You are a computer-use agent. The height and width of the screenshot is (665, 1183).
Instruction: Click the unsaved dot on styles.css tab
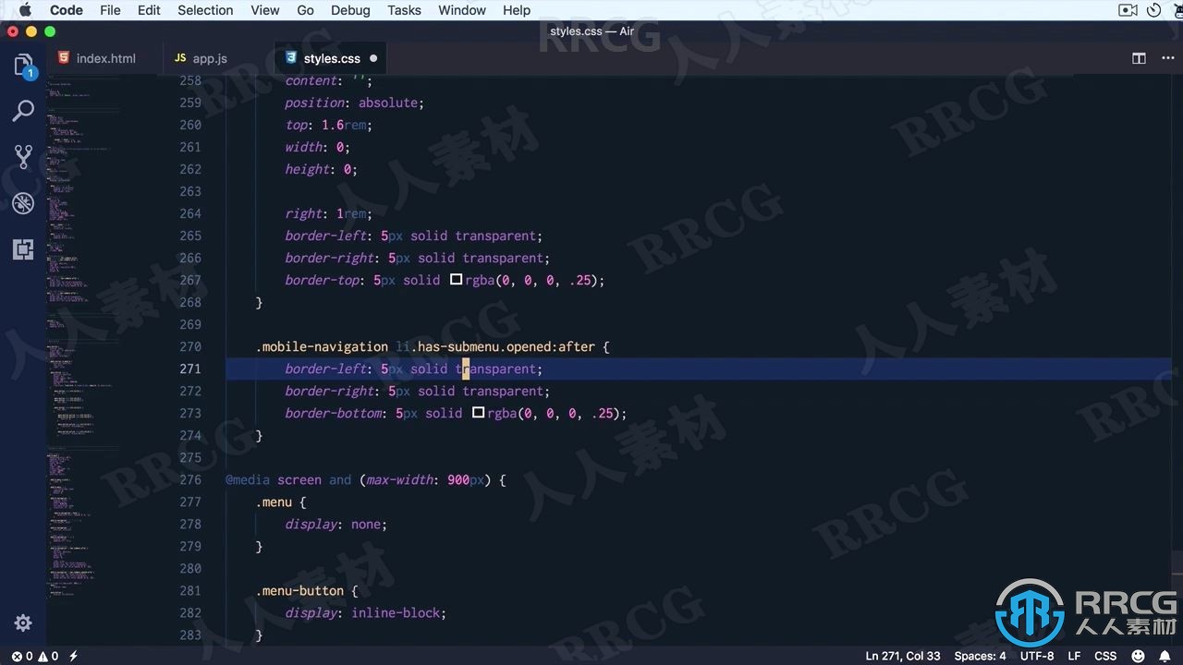point(373,58)
